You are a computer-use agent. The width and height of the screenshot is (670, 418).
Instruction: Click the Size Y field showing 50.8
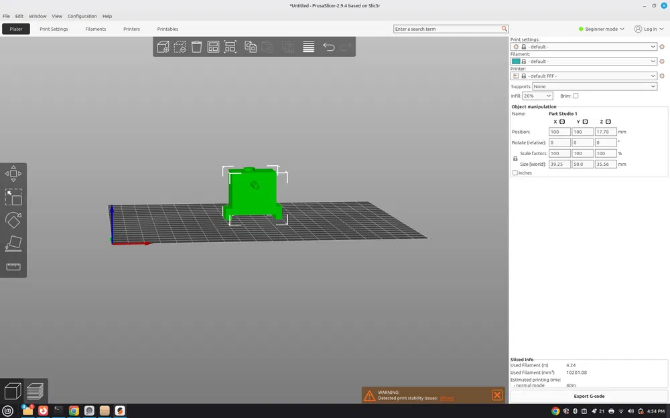(x=582, y=165)
